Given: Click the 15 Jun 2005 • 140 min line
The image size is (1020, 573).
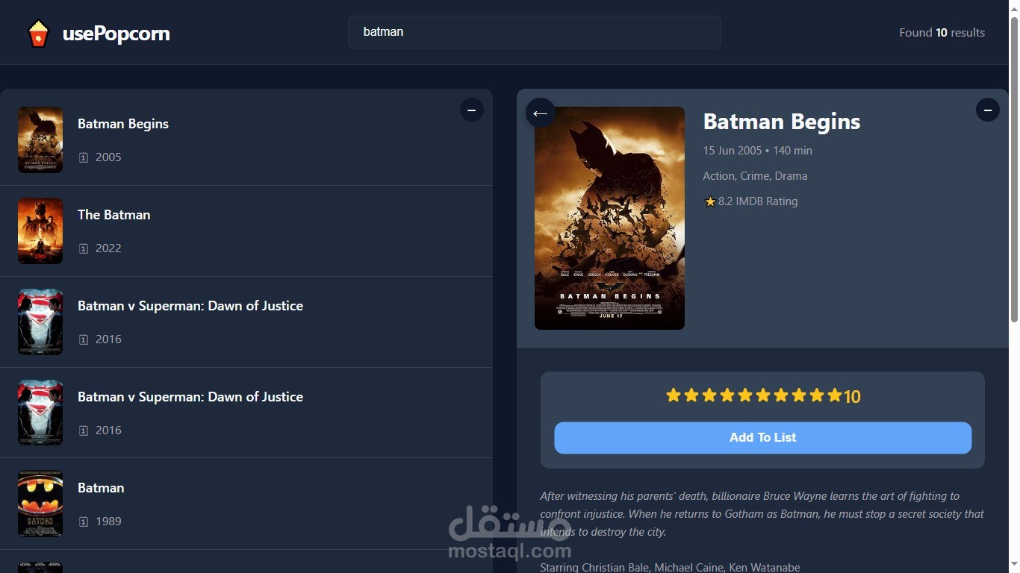Looking at the screenshot, I should [757, 151].
